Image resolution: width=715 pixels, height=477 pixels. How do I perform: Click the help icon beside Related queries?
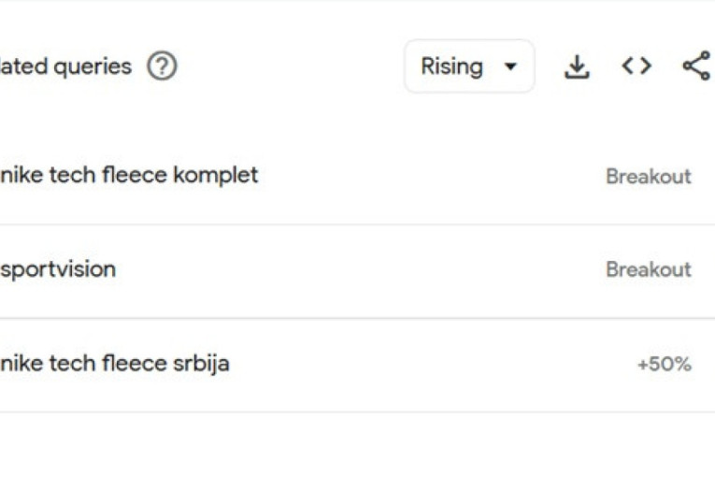pos(162,66)
